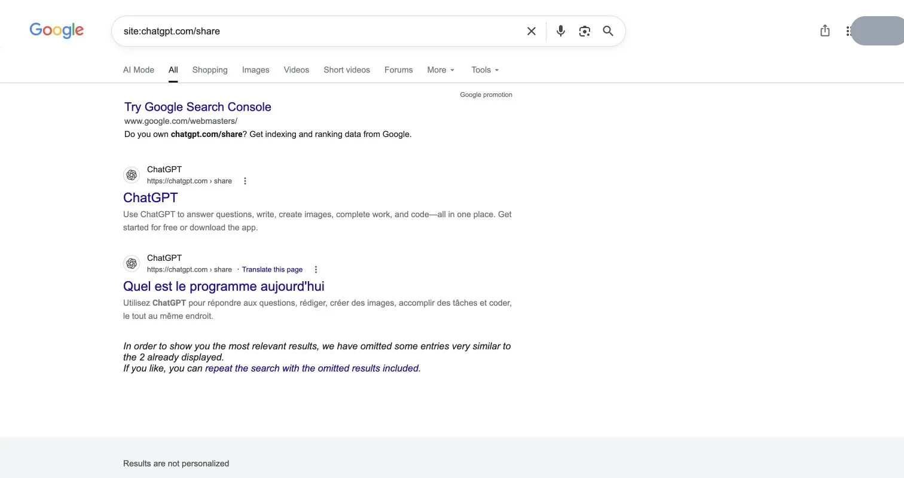Click the magnifying glass search button
This screenshot has height=478, width=904.
click(608, 31)
